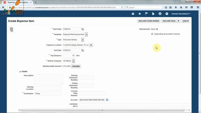Open the Accessibility settings icon
Screen dimensions: 201x113
tap(160, 14)
